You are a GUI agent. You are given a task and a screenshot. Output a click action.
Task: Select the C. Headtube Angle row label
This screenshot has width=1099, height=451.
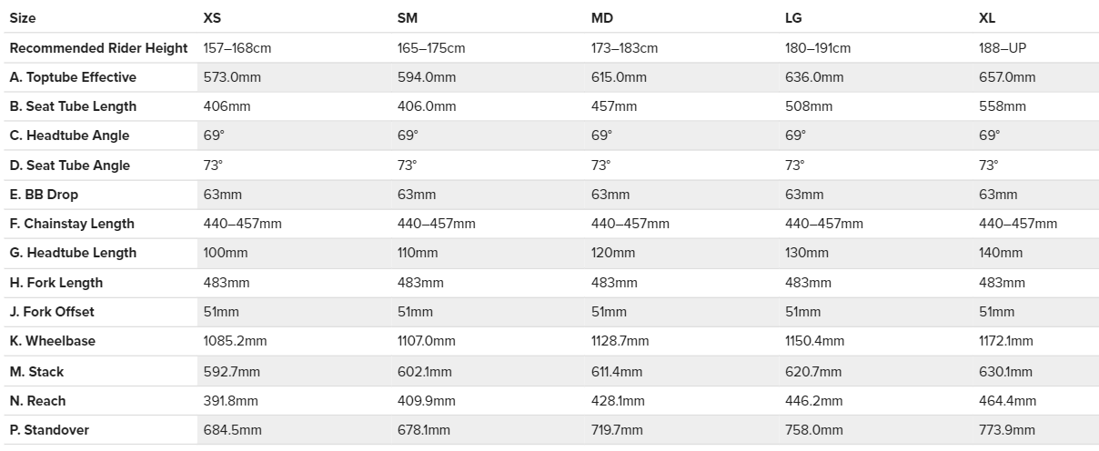pyautogui.click(x=69, y=135)
